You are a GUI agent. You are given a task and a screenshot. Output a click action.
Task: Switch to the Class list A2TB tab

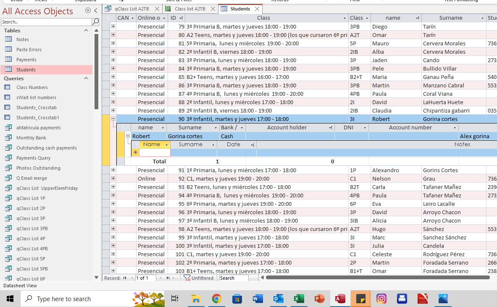[190, 9]
